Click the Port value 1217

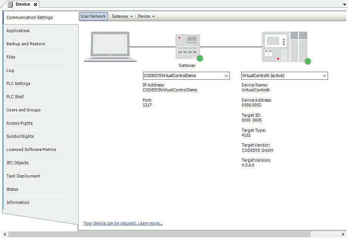147,105
